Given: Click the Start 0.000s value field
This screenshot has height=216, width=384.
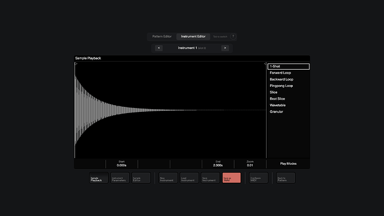Looking at the screenshot, I should [x=122, y=164].
